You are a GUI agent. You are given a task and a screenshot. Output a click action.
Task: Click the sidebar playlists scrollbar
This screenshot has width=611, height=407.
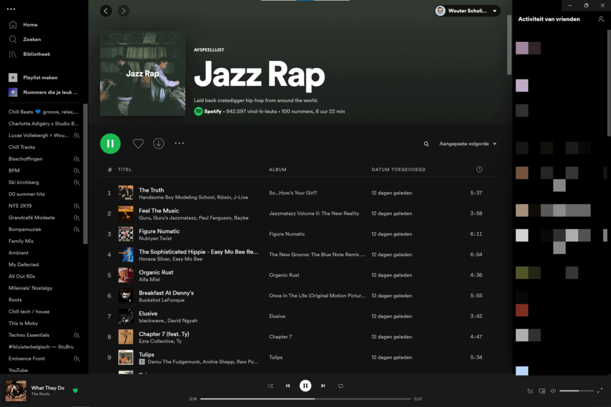point(85,174)
